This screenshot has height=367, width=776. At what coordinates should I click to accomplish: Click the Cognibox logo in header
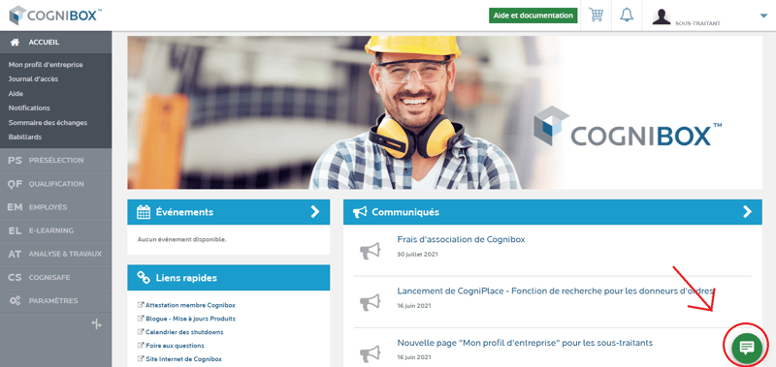55,15
